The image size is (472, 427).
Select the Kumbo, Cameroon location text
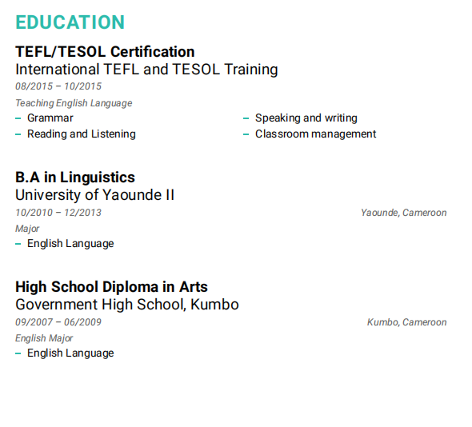click(406, 322)
